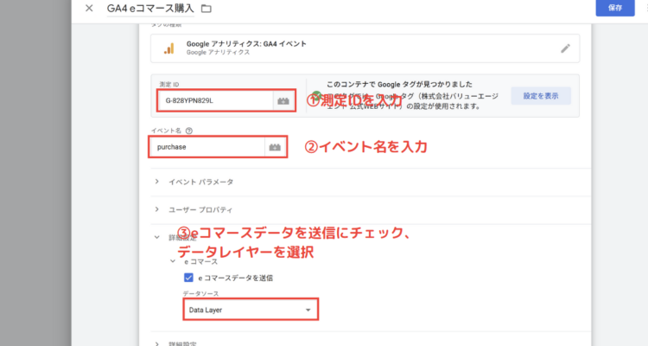Click the Google Analytics bar chart icon
This screenshot has height=346, width=648.
click(169, 48)
